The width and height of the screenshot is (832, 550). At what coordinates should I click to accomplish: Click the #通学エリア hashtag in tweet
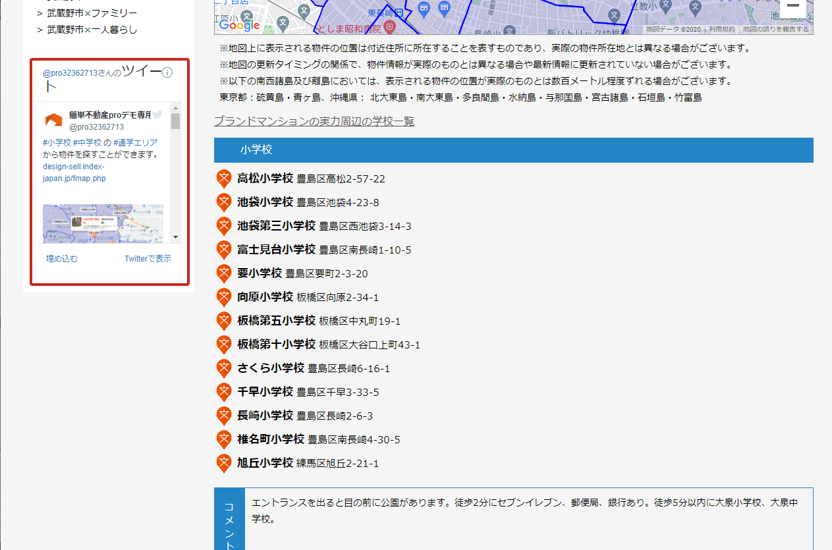(136, 142)
